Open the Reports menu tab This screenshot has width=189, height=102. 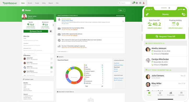pyautogui.click(x=51, y=3)
